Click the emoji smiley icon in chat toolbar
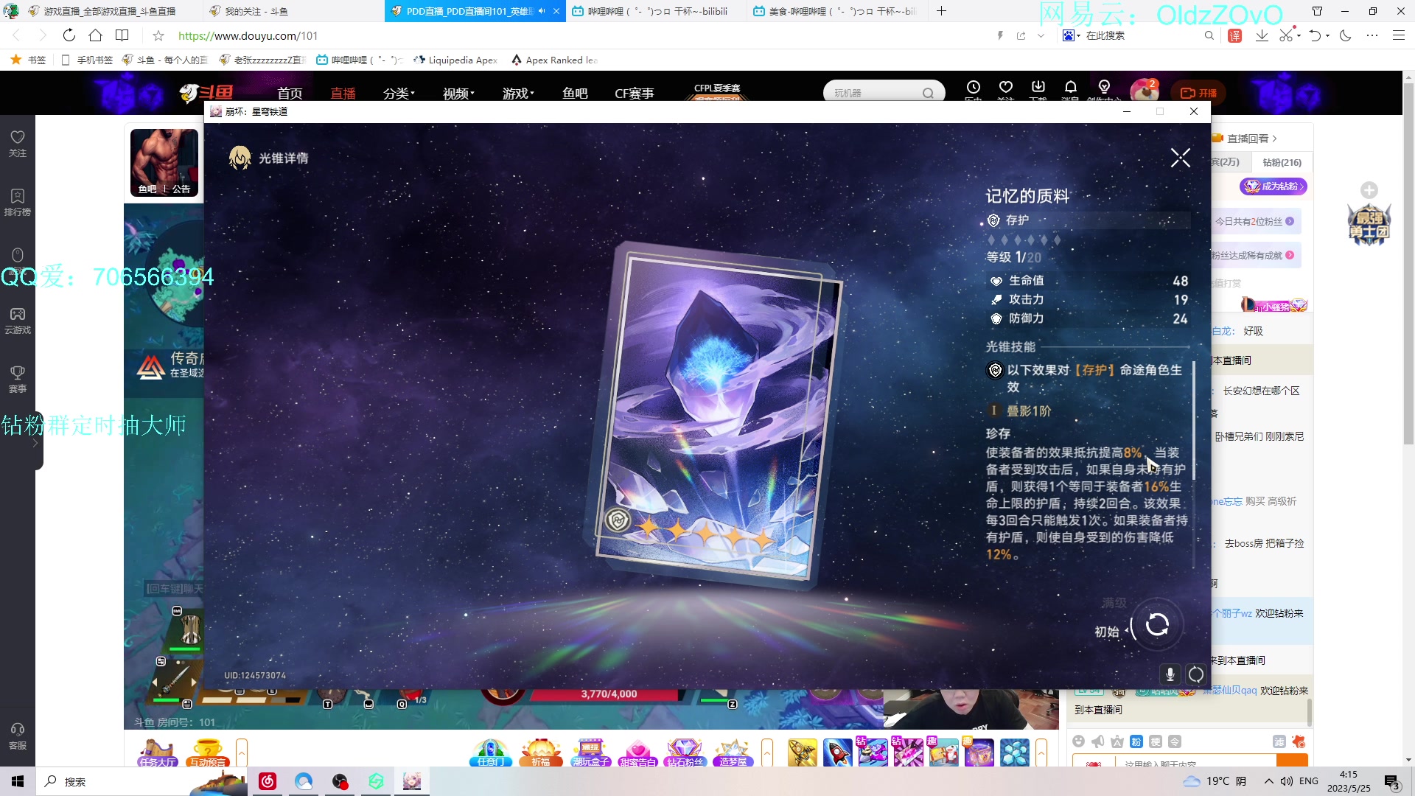The height and width of the screenshot is (796, 1415). tap(1079, 741)
